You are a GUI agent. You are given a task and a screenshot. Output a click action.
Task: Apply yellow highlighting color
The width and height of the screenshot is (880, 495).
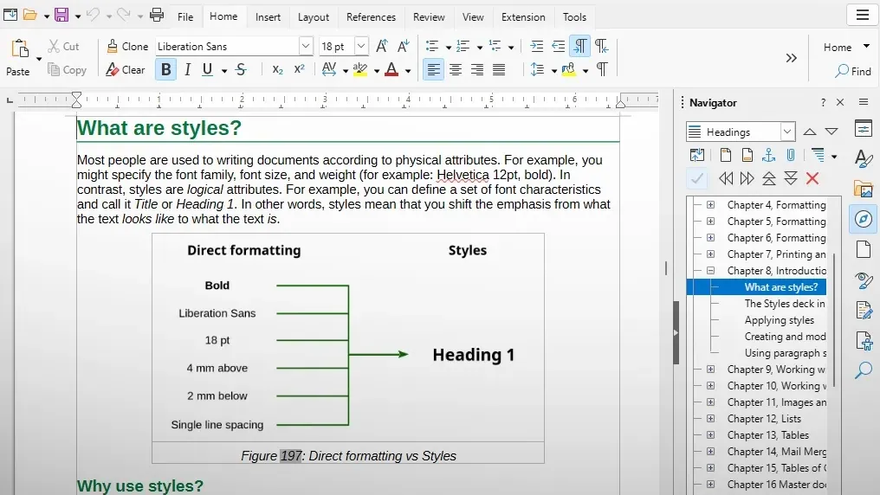[x=360, y=69]
